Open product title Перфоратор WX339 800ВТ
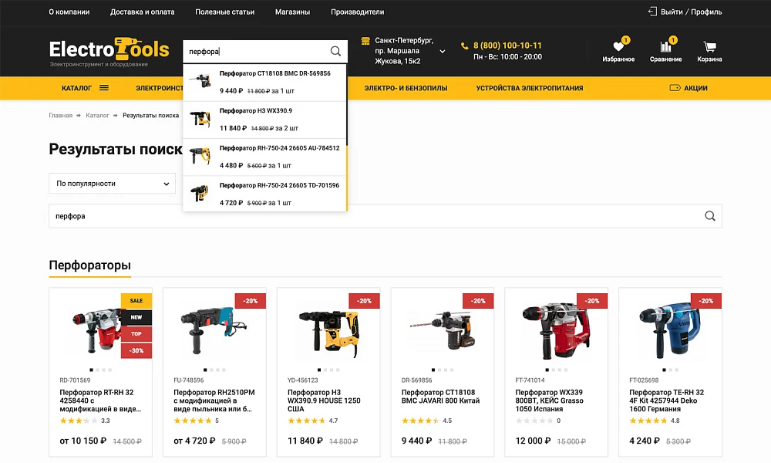The image size is (771, 463). tap(549, 400)
